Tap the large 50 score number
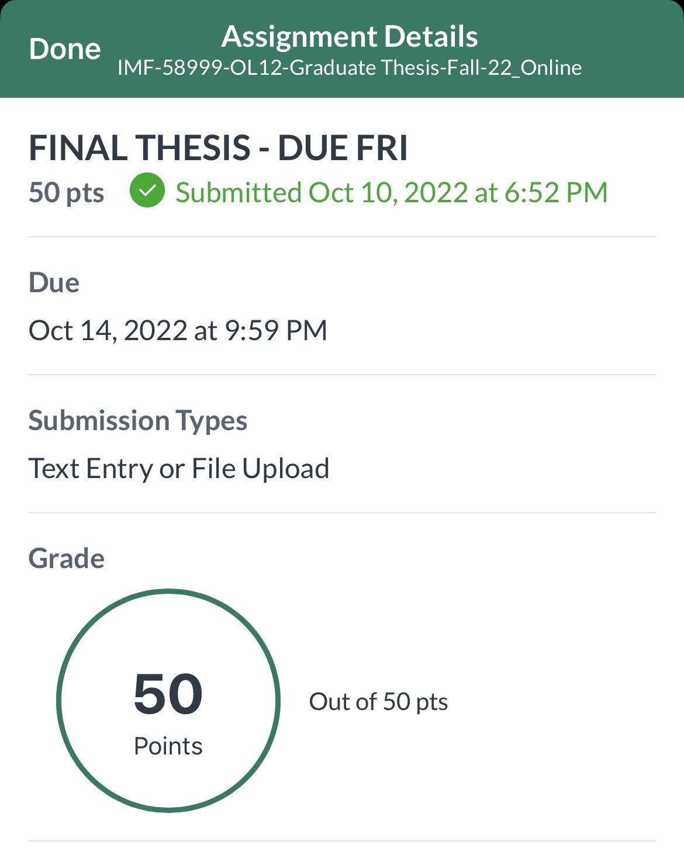The width and height of the screenshot is (684, 855). pyautogui.click(x=168, y=694)
